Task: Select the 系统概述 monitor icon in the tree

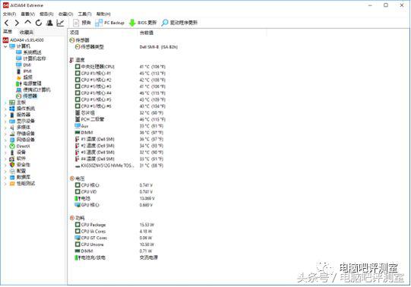Action: tap(18, 52)
